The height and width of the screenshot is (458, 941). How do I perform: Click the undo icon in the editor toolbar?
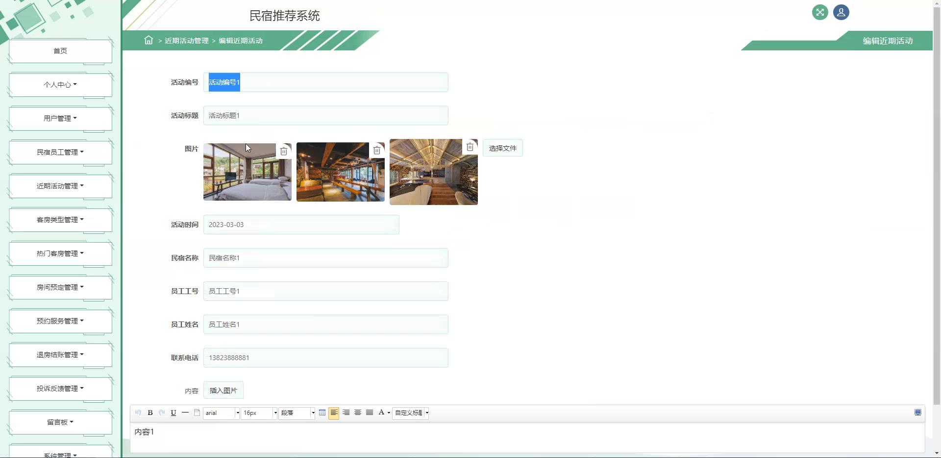click(x=138, y=412)
